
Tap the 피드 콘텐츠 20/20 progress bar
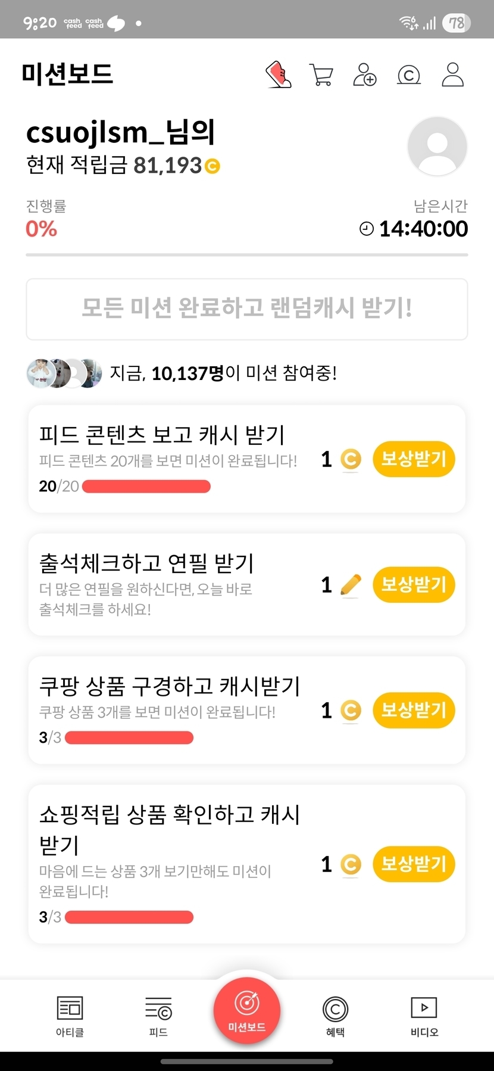(x=146, y=487)
